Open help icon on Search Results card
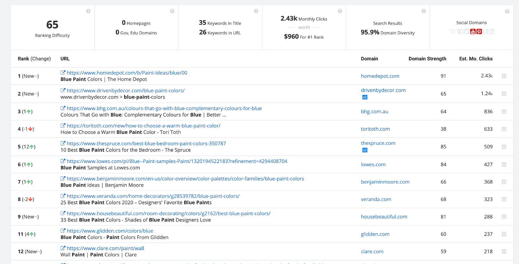This screenshot has height=264, width=519. tap(424, 11)
